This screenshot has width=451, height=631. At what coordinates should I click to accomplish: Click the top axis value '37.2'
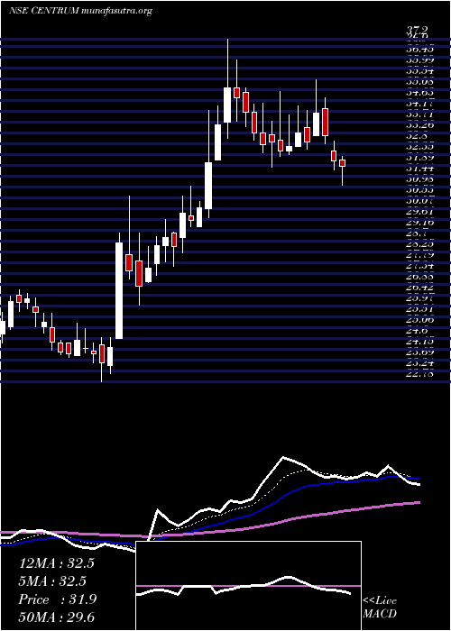click(417, 30)
